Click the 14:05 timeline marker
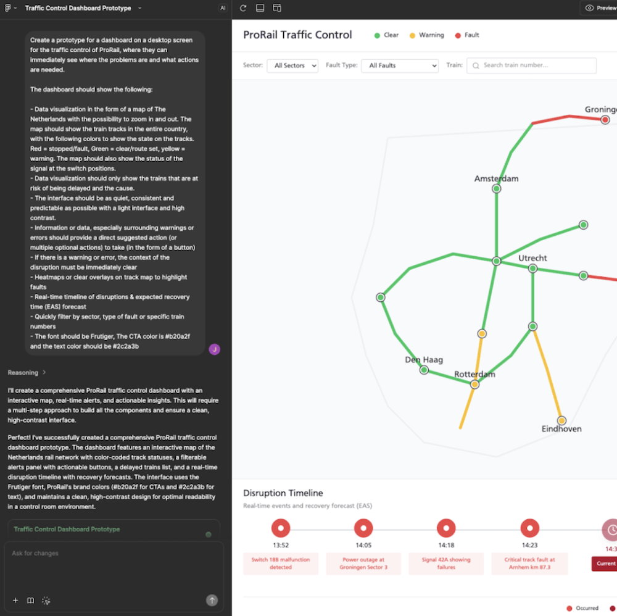The height and width of the screenshot is (616, 617). pos(363,528)
